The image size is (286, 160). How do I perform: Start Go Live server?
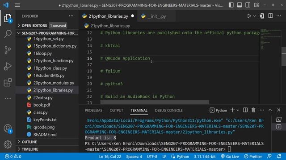pyautogui.click(x=230, y=156)
